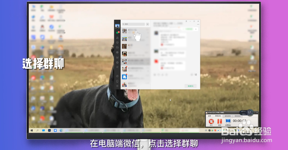Viewport: 288px width, 150px height.
Task: Click the red avatar of the third message sender
Action: click(x=156, y=61)
